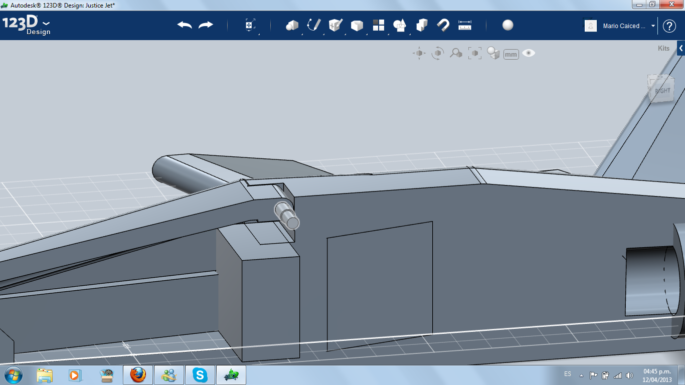Open the visual style options

(493, 53)
